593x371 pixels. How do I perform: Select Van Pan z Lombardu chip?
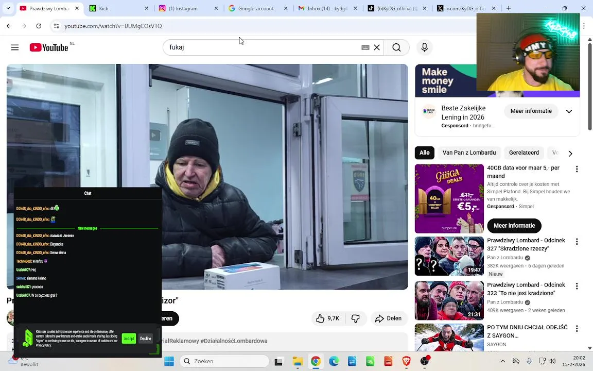(469, 153)
